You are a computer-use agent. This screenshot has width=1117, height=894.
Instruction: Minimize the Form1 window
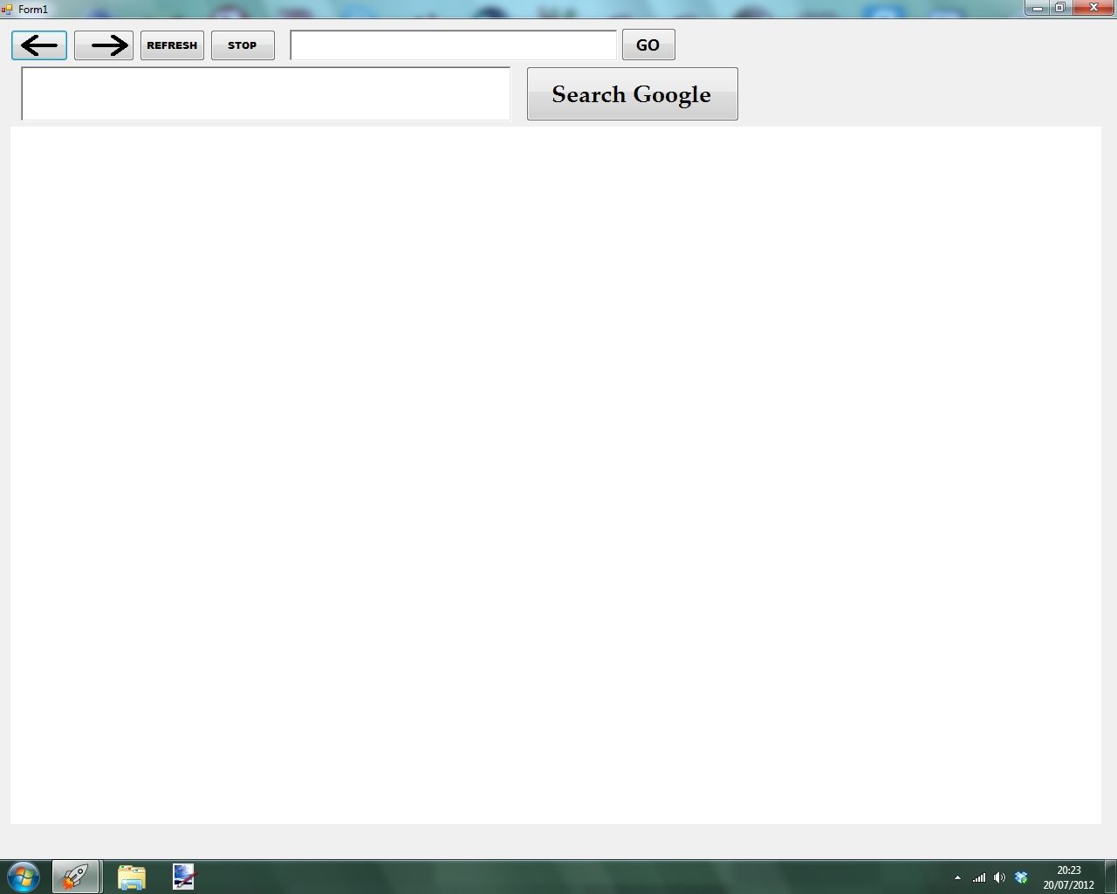tap(1037, 8)
